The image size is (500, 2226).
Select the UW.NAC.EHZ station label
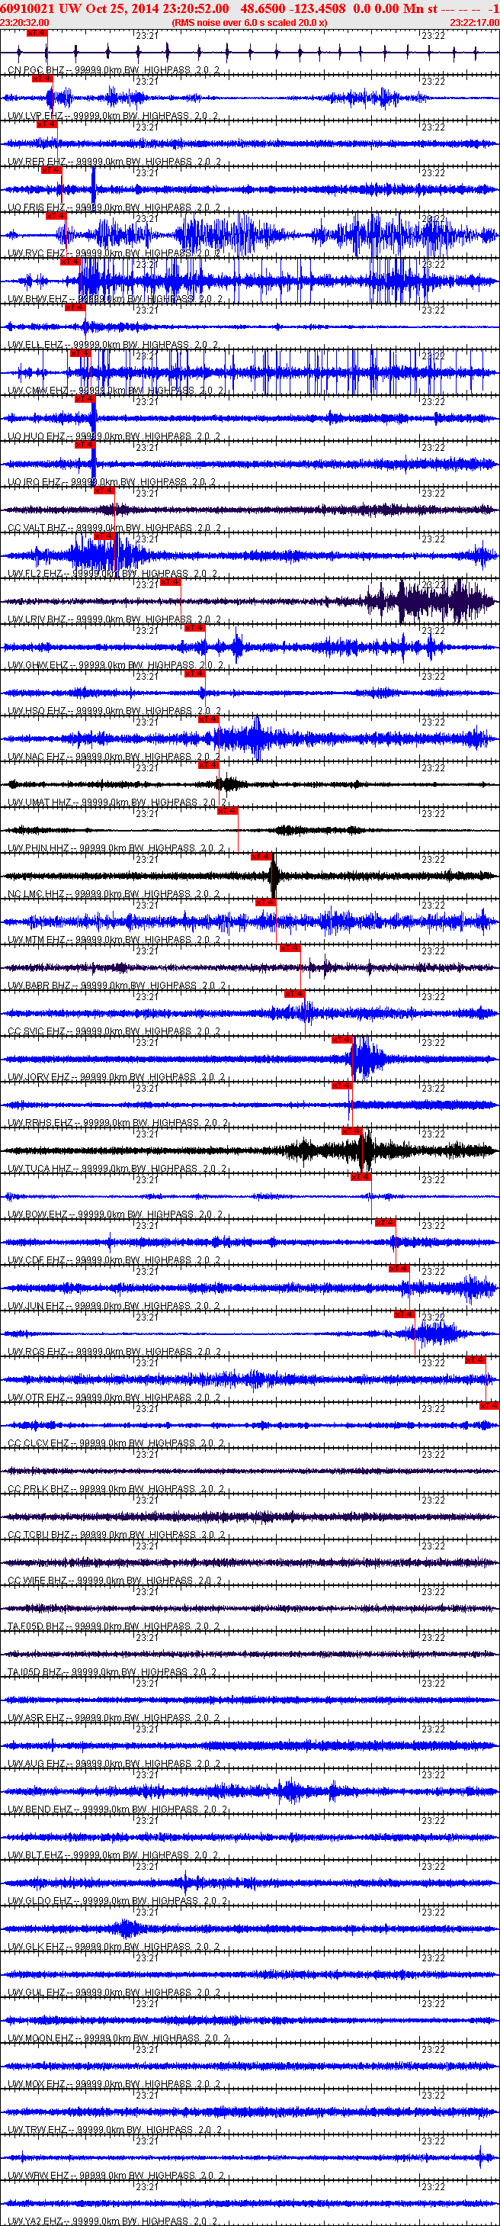pos(114,757)
